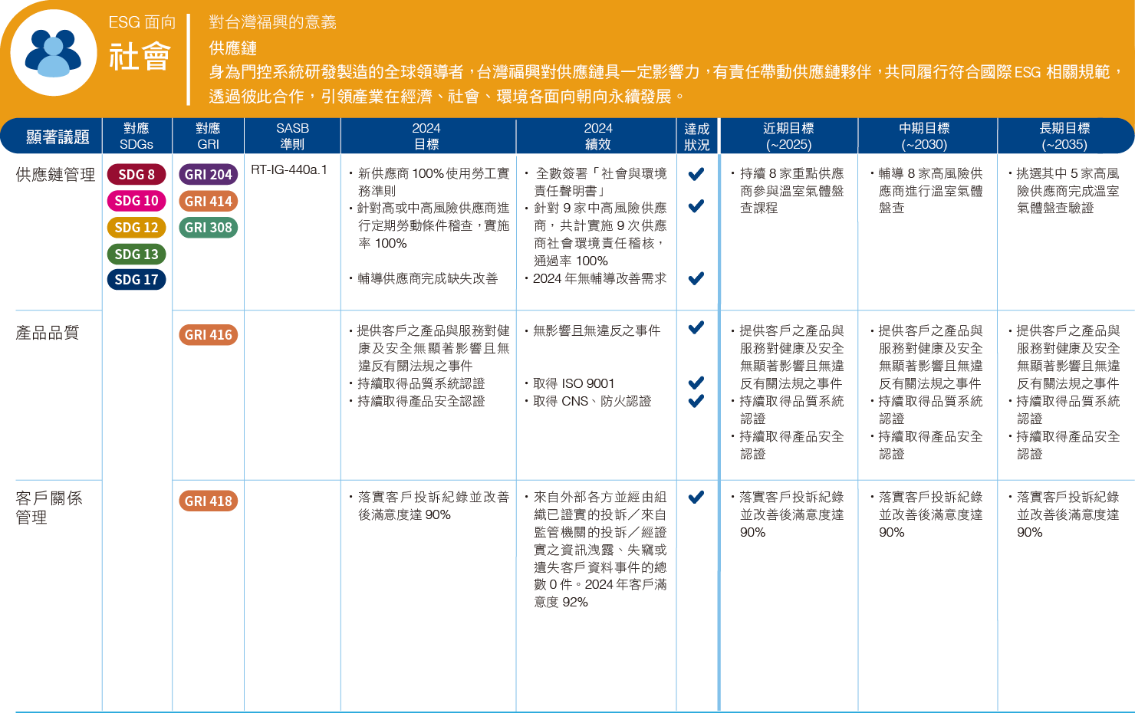This screenshot has width=1135, height=713.
Task: Click the 產品品質 row label
Action: tap(48, 333)
